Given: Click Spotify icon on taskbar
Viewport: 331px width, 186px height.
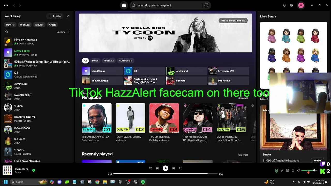Looking at the screenshot, I should (x=143, y=182).
